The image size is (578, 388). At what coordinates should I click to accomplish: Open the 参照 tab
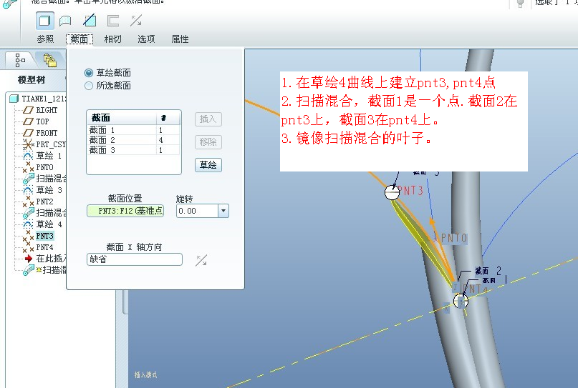pos(45,39)
